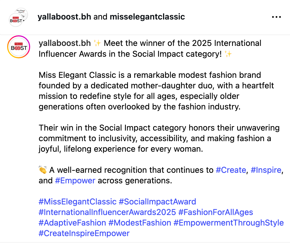Screen dimensions: 290x244
Task: Click the stacked profile avatars in header
Action: [x=19, y=17]
